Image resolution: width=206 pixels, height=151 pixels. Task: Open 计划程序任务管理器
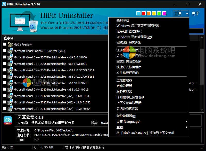coord(149,97)
